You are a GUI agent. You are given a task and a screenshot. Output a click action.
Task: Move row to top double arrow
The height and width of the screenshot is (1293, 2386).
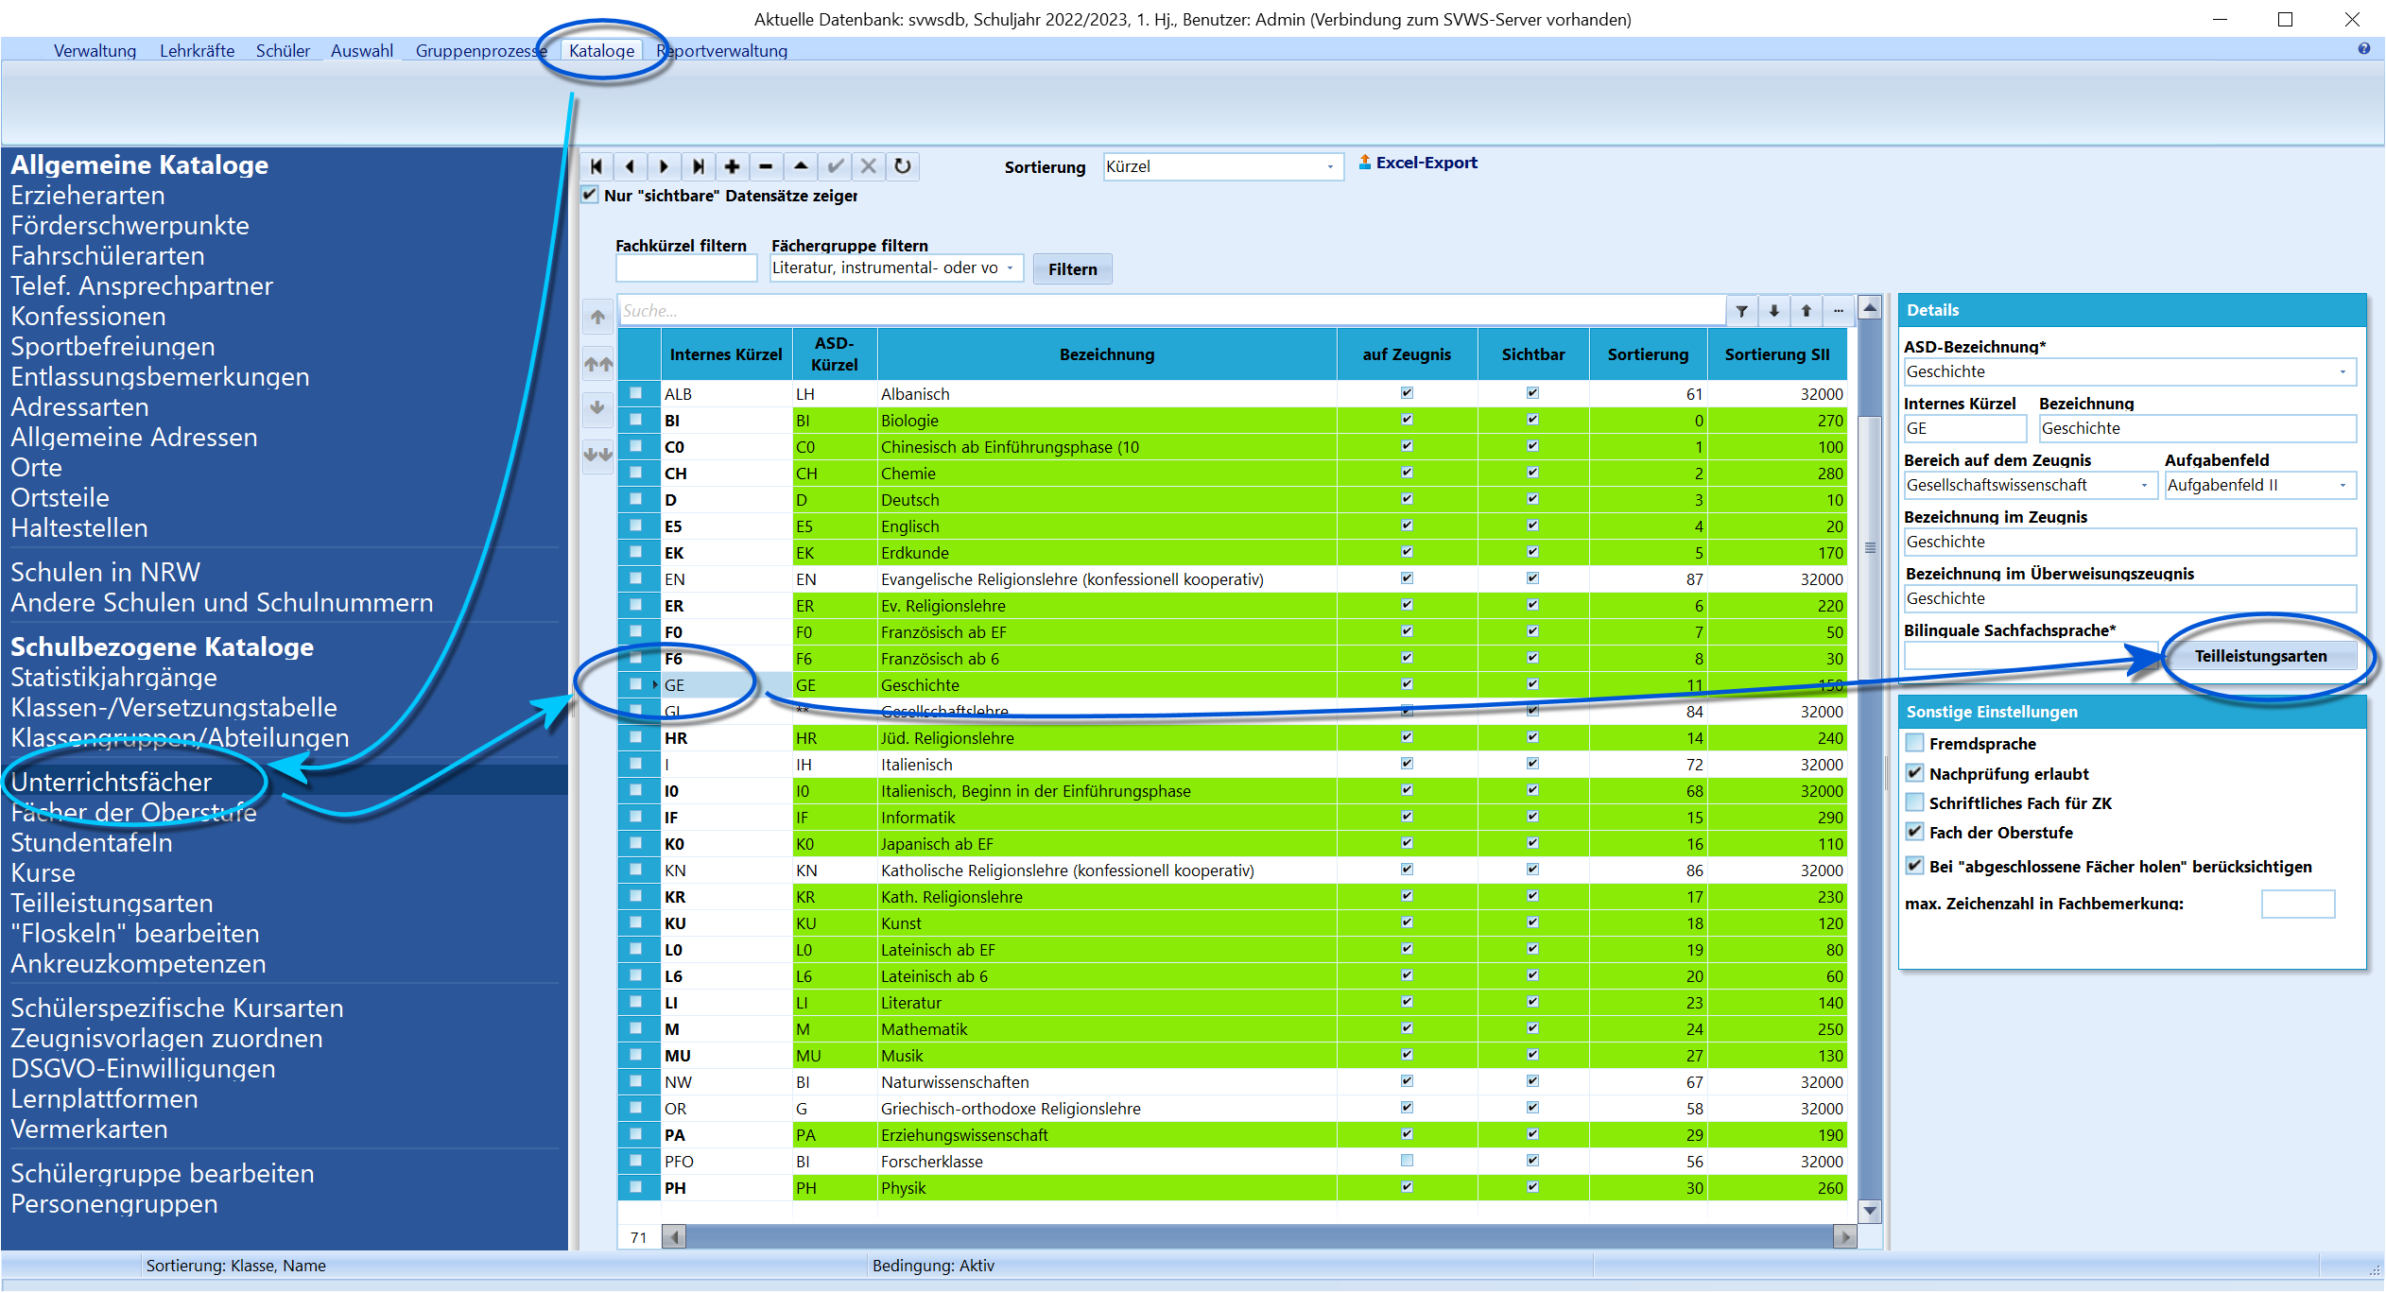coord(597,363)
